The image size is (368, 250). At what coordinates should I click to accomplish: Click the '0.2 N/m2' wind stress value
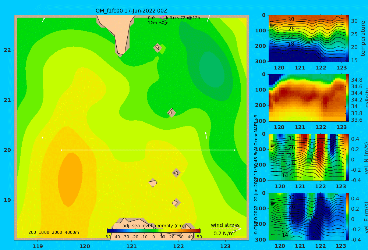tap(225, 233)
